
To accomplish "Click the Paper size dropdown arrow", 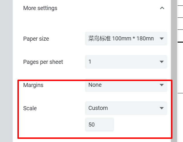I will click(162, 39).
